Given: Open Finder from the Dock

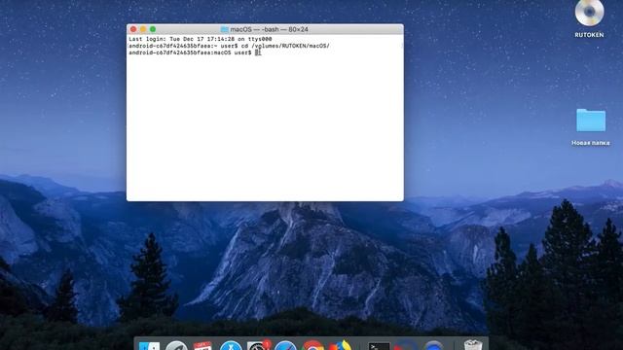Looking at the screenshot, I should [149, 346].
